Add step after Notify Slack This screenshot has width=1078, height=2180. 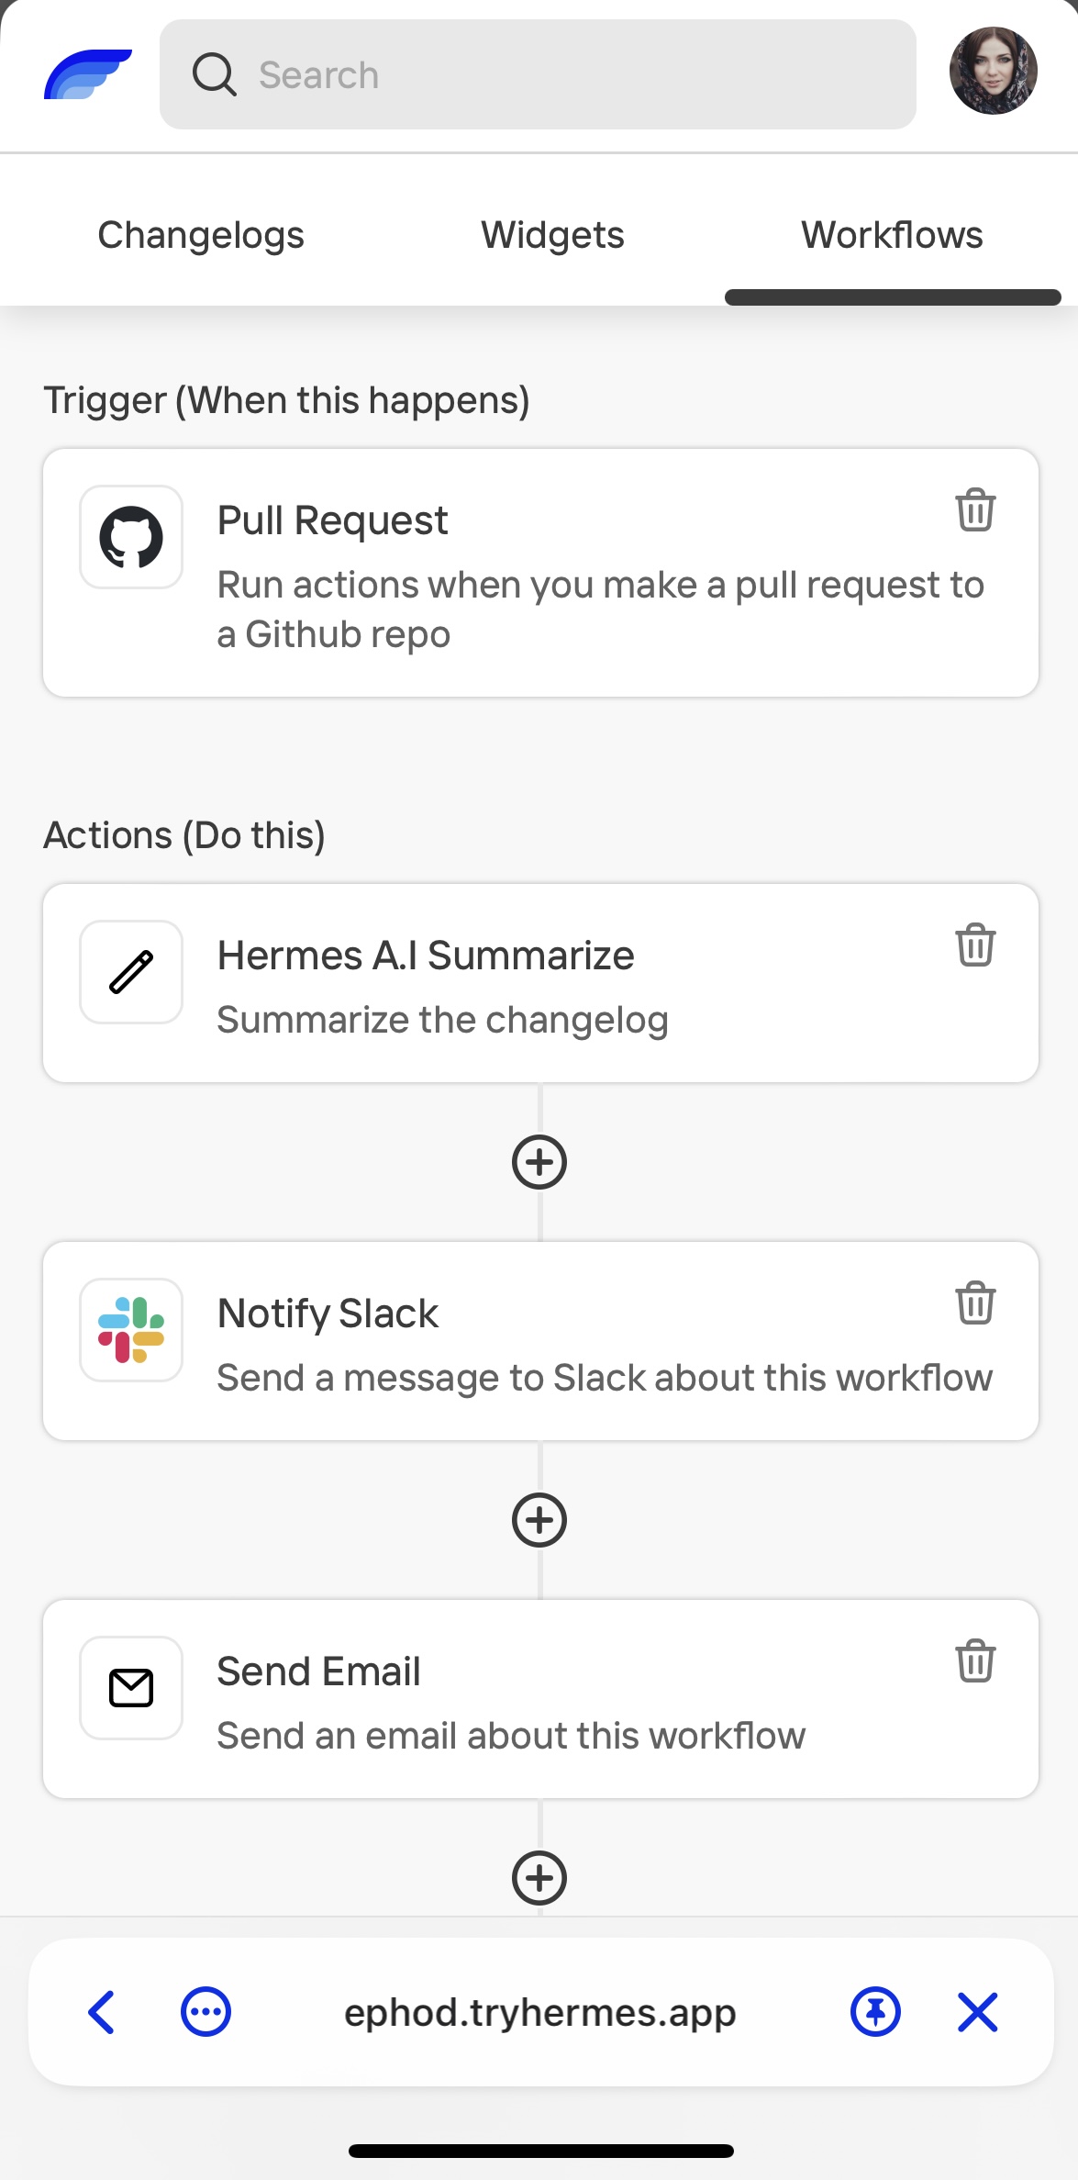click(x=539, y=1520)
